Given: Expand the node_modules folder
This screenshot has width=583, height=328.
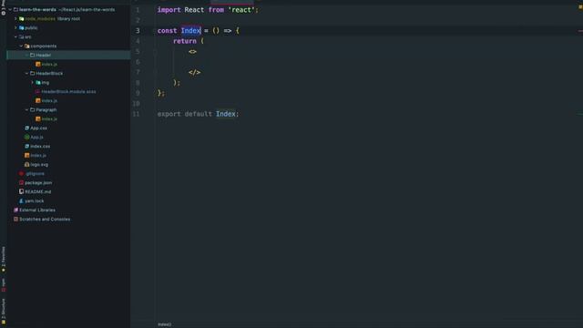Looking at the screenshot, I should [x=15, y=18].
